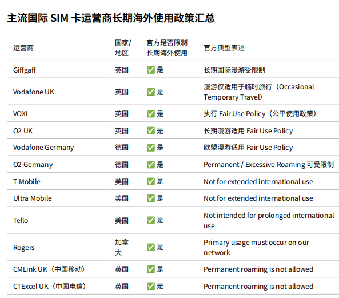Click 德国 in the O2 Germany row

[x=122, y=165]
